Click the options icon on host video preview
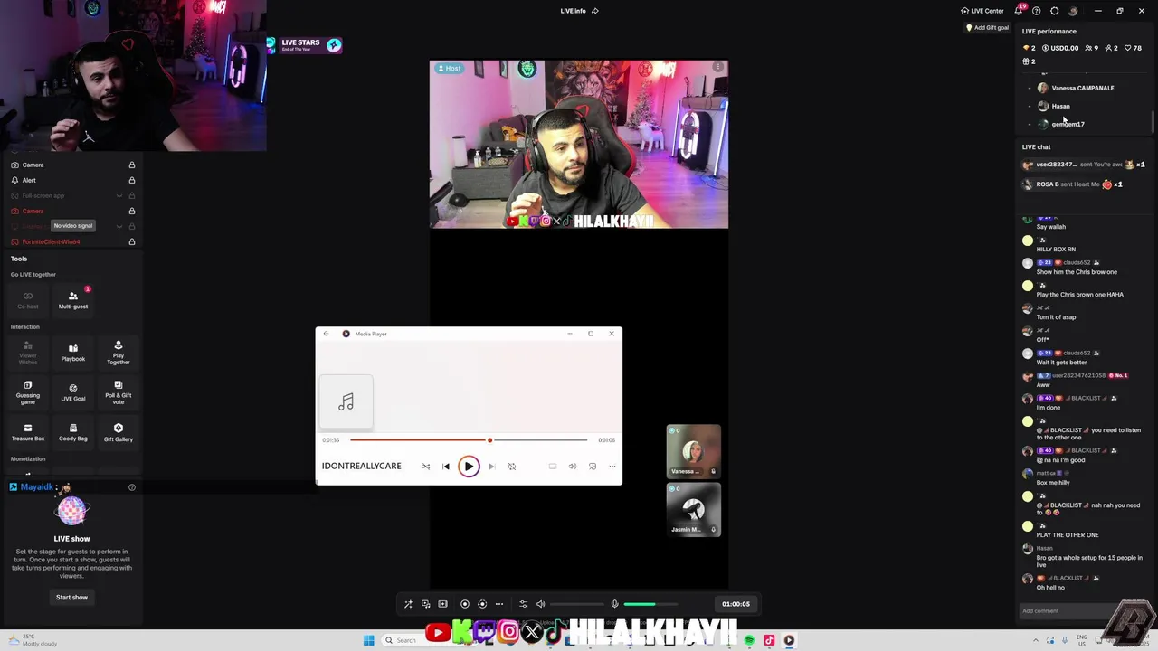 click(718, 68)
